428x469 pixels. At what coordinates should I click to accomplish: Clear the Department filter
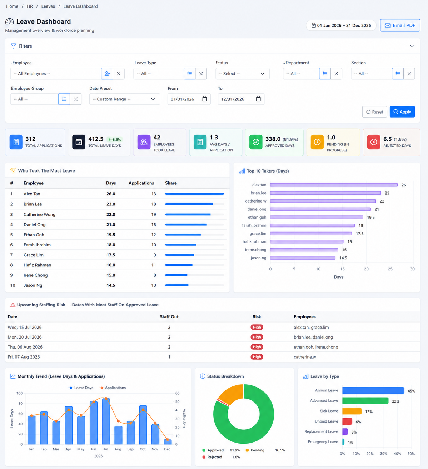(336, 74)
